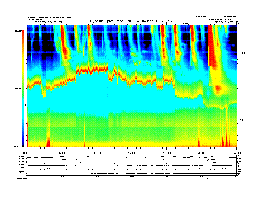Screen dimensions: 255x197
Task: Click the -150.00 color scale label at bottom
Action: click(x=18, y=146)
